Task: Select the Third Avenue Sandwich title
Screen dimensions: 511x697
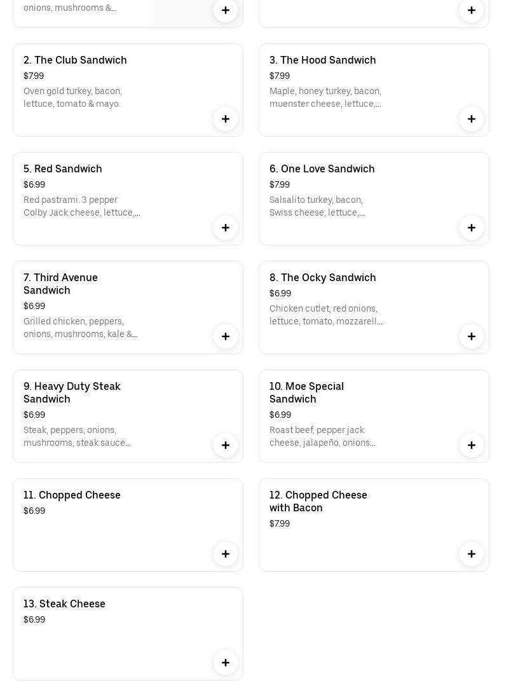Action: click(x=60, y=284)
